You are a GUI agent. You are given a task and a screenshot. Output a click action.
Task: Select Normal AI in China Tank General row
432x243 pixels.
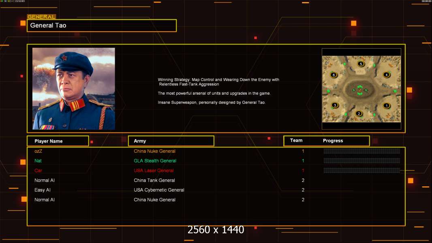pyautogui.click(x=44, y=180)
